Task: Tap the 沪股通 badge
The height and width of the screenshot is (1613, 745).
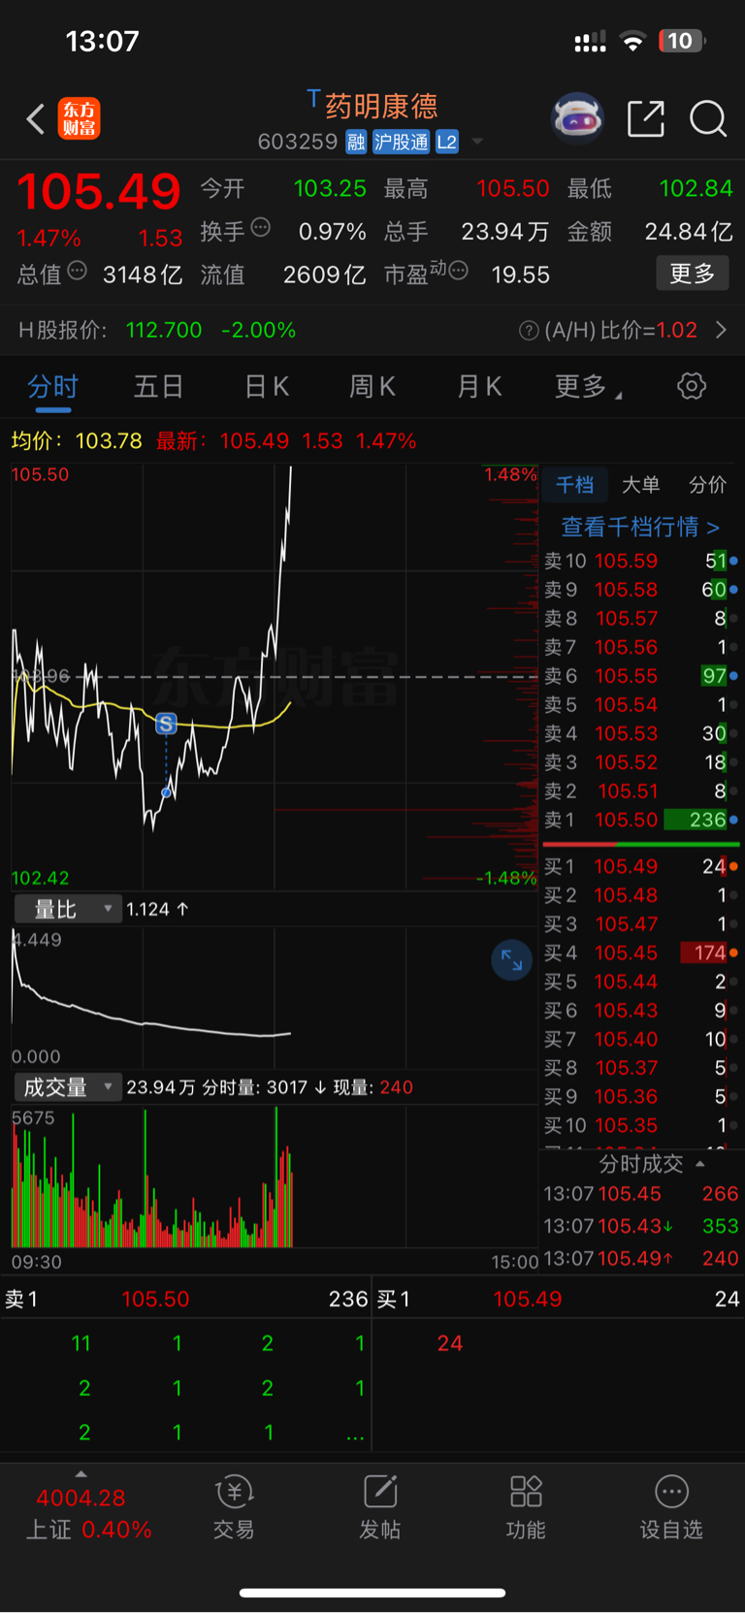Action: pos(402,142)
